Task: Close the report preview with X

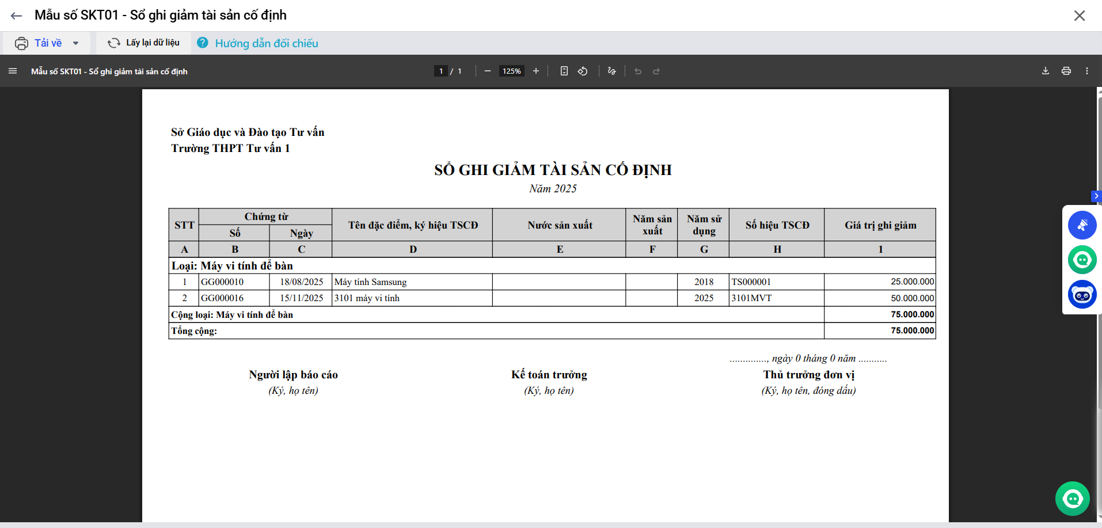Action: click(x=1080, y=16)
